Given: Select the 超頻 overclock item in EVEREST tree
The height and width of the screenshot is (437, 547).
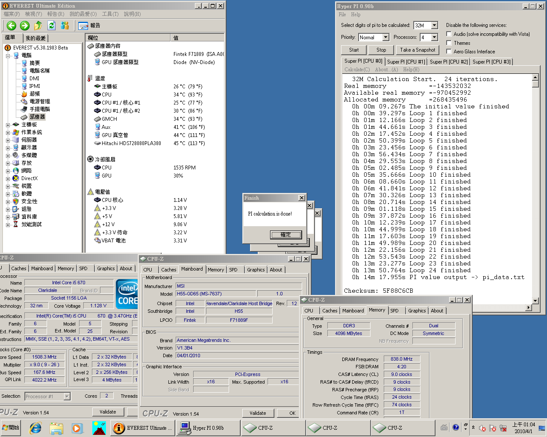Looking at the screenshot, I should coord(35,94).
